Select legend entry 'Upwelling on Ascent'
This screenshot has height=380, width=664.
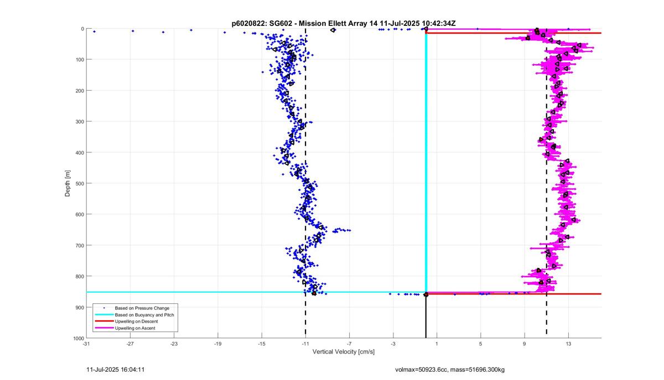[x=136, y=328]
